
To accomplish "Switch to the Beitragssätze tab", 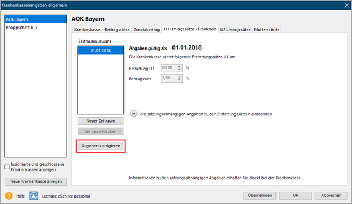I will pyautogui.click(x=117, y=30).
